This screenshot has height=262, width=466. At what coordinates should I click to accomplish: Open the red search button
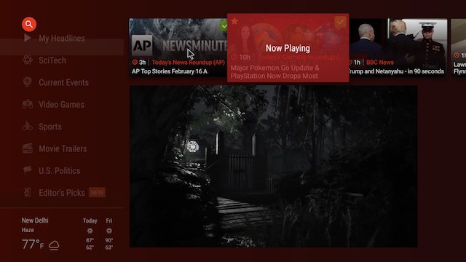(29, 24)
